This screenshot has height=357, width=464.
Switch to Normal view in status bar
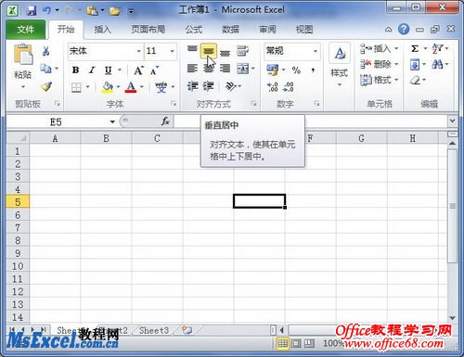coord(282,343)
